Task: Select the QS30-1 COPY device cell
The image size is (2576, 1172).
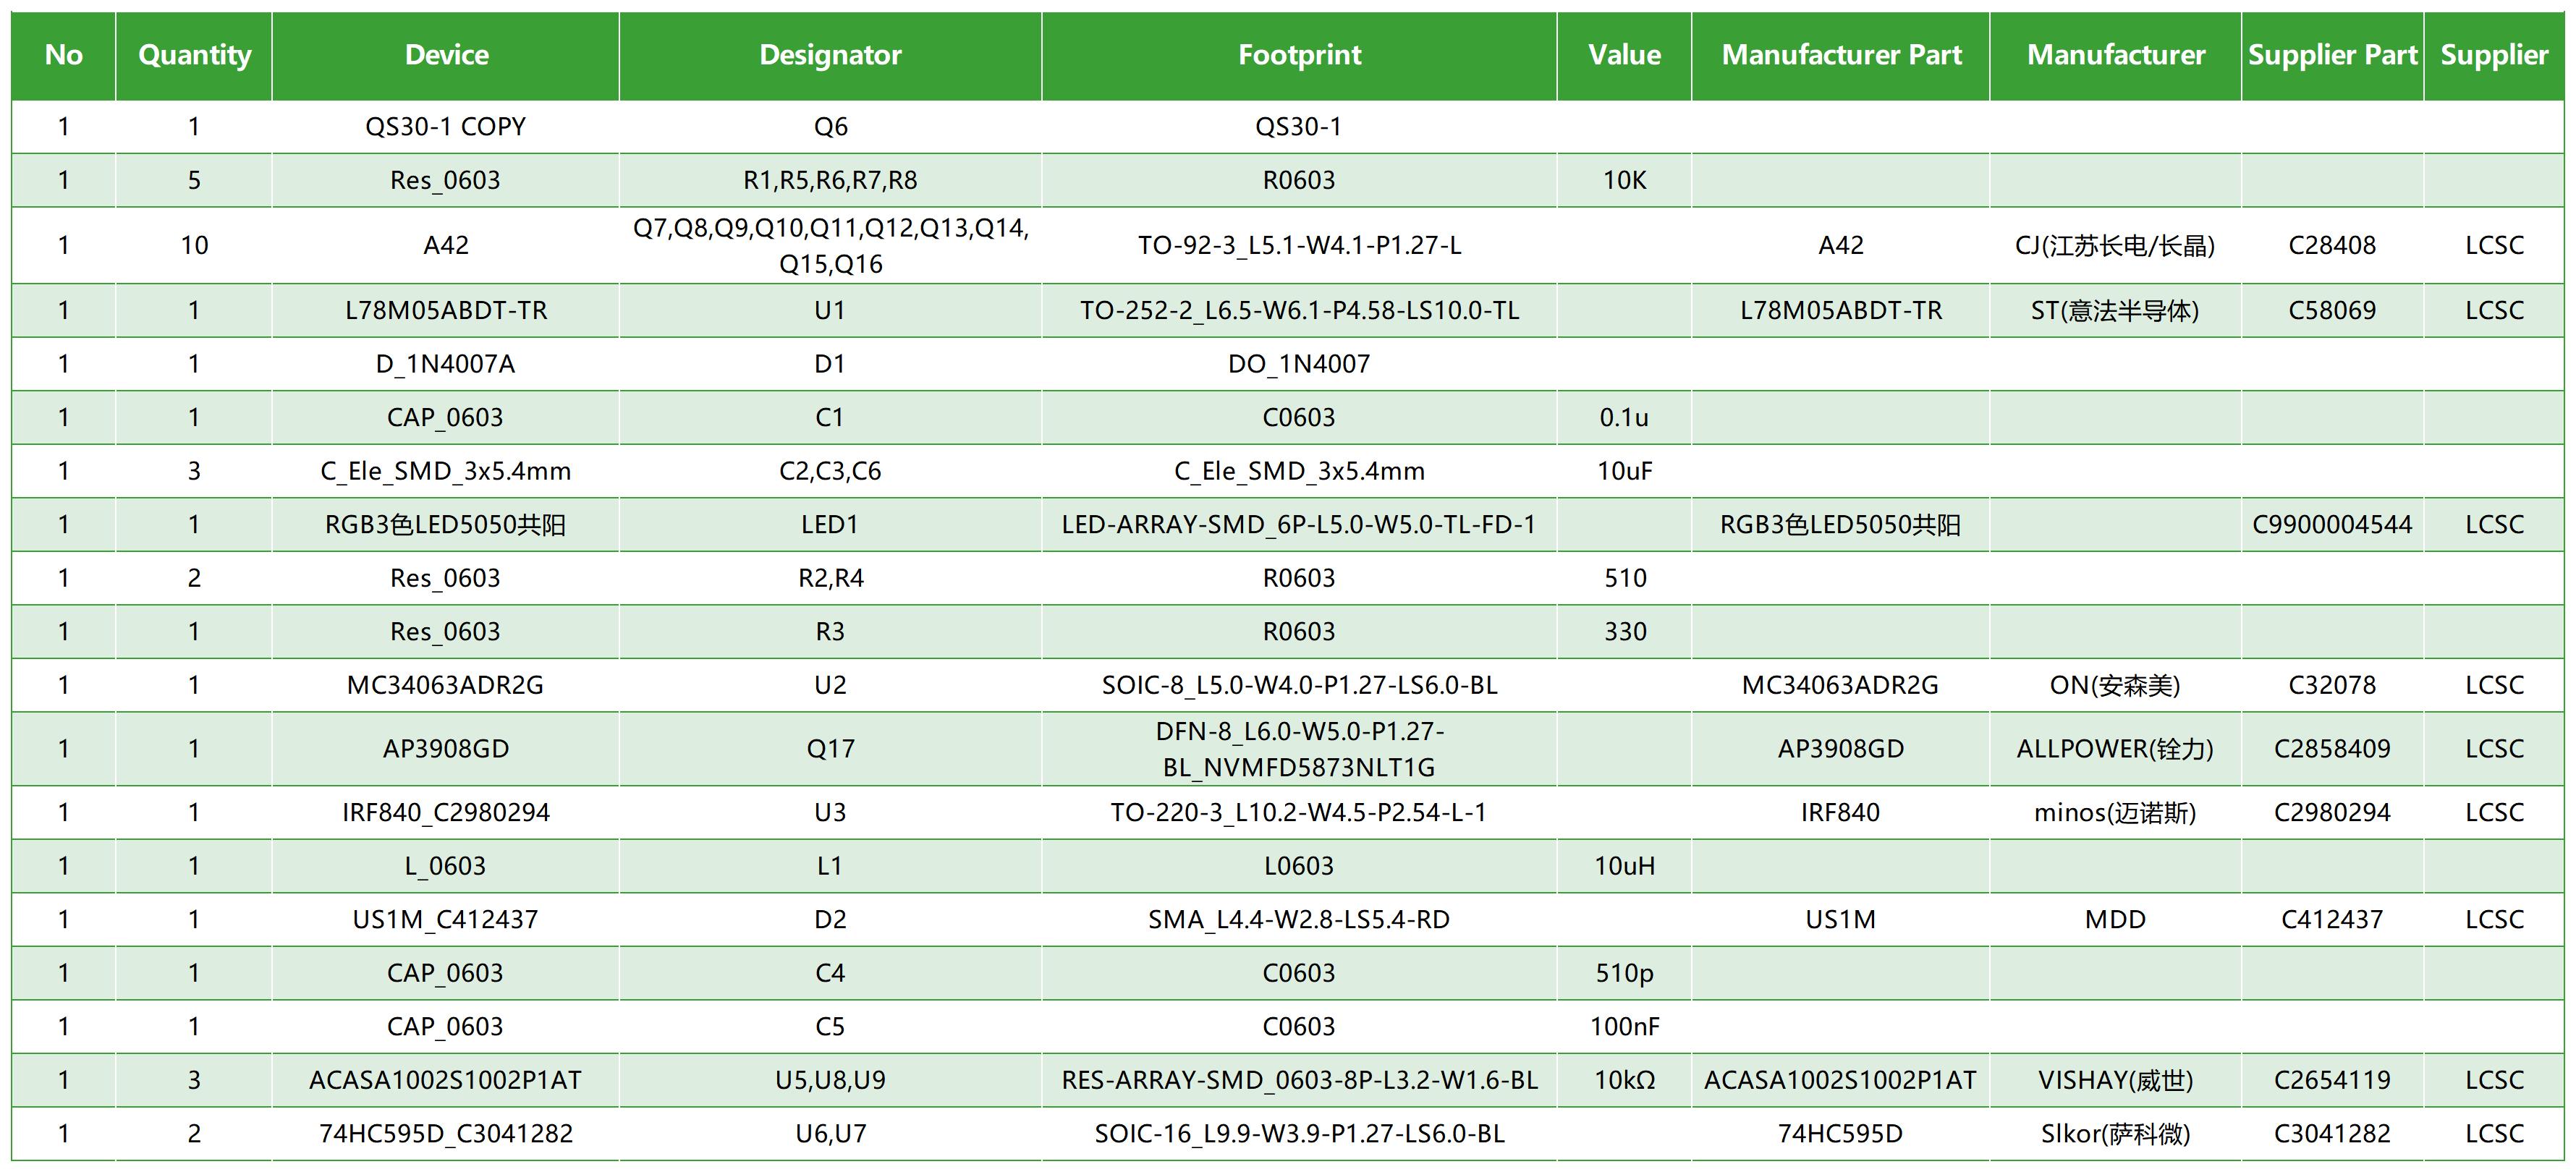Action: coord(445,127)
